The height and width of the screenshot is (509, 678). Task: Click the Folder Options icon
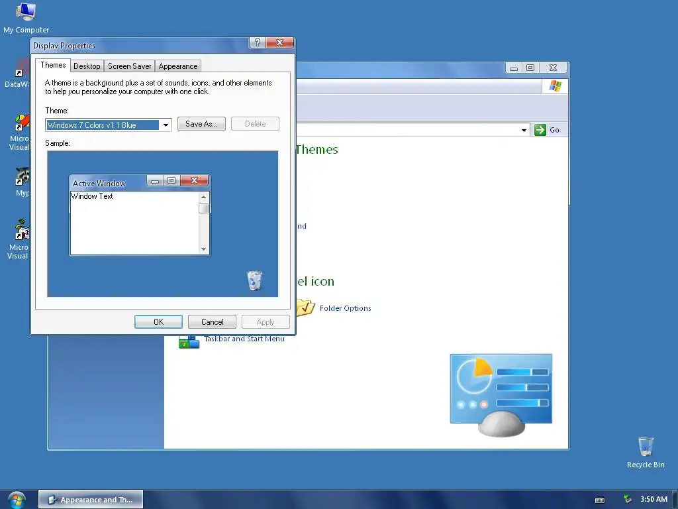(x=306, y=308)
